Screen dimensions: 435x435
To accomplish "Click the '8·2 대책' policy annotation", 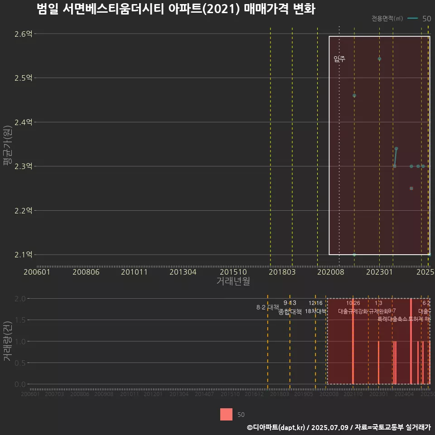I will pos(267,307).
